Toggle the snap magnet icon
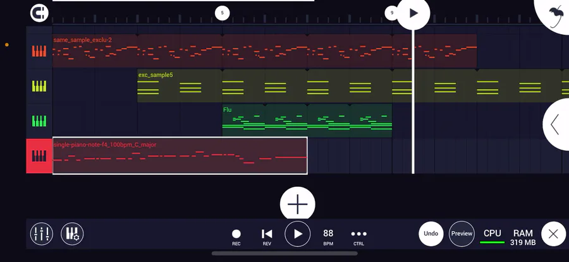 (x=39, y=13)
